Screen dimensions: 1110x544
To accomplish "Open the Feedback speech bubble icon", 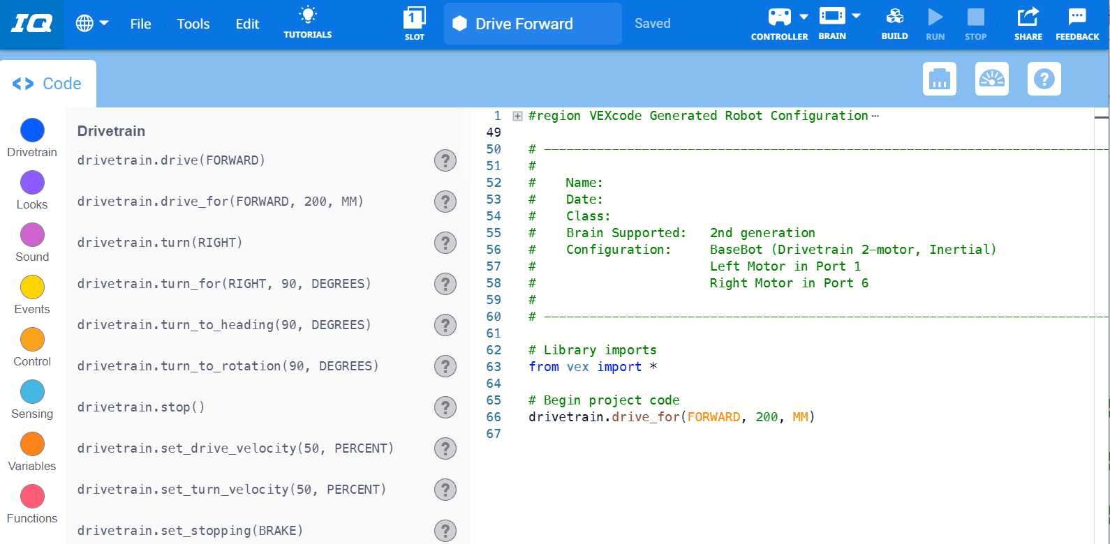I will (1077, 17).
